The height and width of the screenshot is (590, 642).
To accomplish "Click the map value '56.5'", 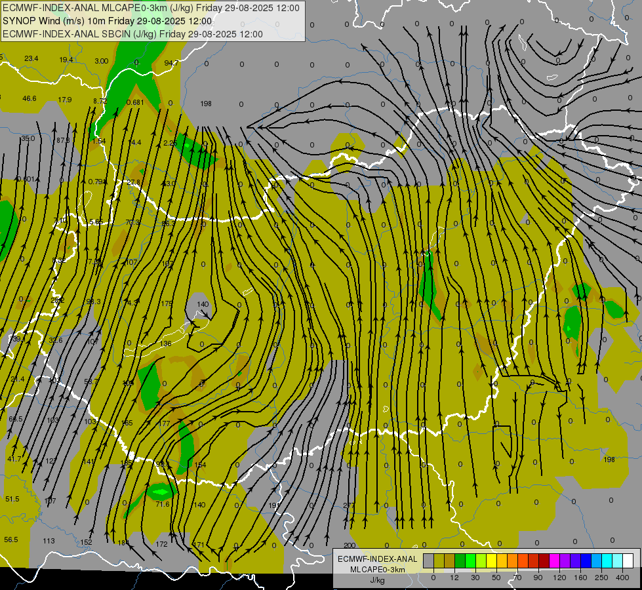I will 11,540.
